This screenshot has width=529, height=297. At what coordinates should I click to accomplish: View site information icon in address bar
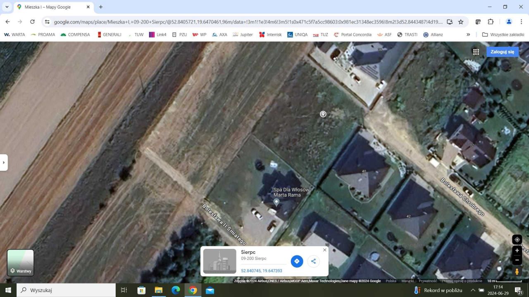(x=47, y=22)
